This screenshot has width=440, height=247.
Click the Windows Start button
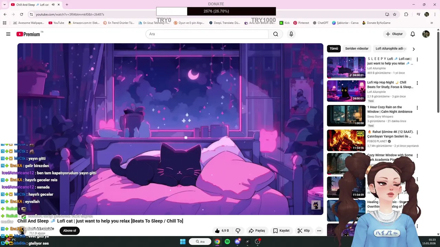(183, 242)
